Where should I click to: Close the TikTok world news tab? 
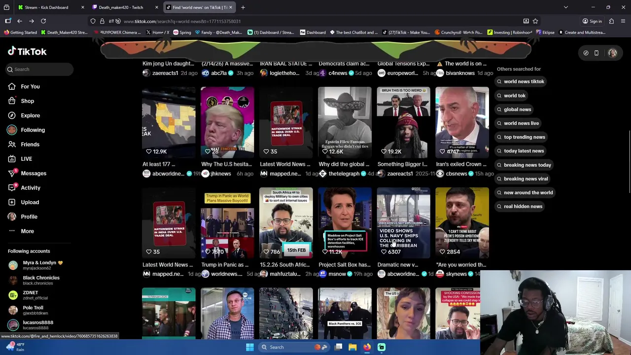pos(230,7)
